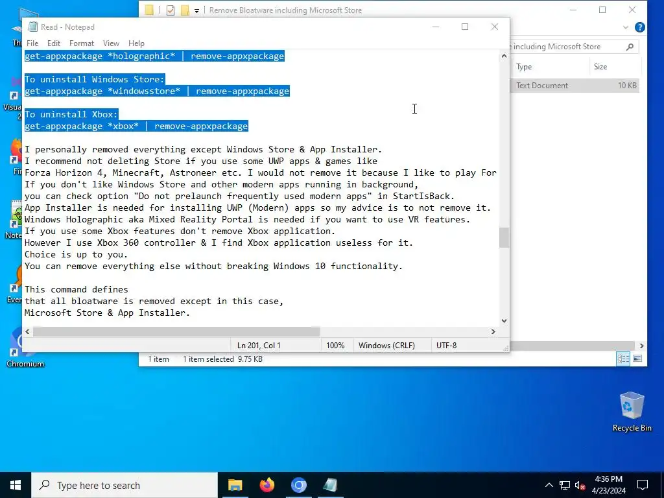Click the vertical scrollbar up arrow in Notepad
Screen dimensions: 664x498
pos(504,56)
